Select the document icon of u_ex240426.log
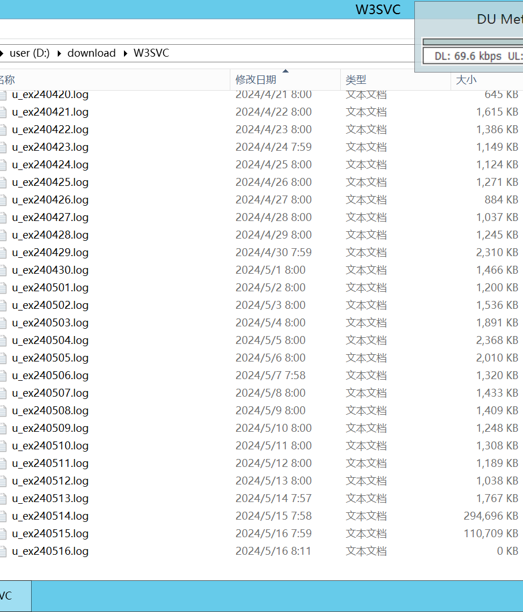This screenshot has height=612, width=523. [x=3, y=200]
